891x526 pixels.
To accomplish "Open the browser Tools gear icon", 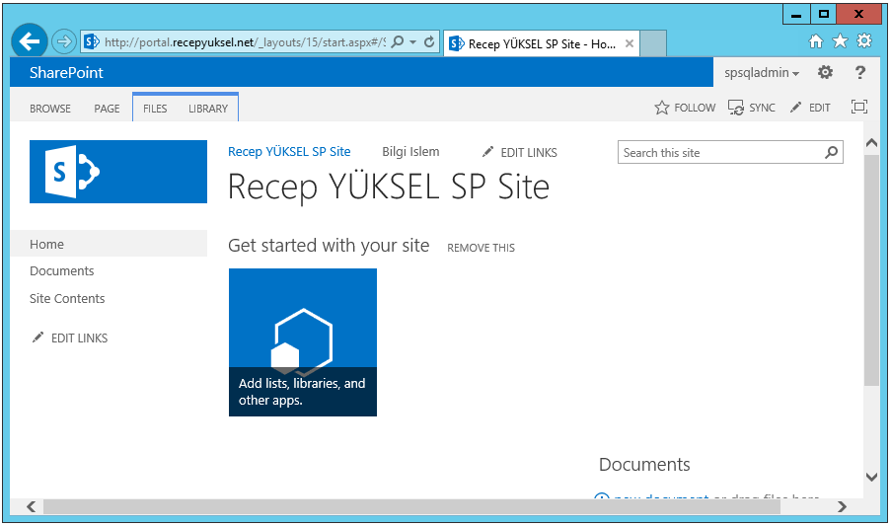I will click(x=864, y=40).
